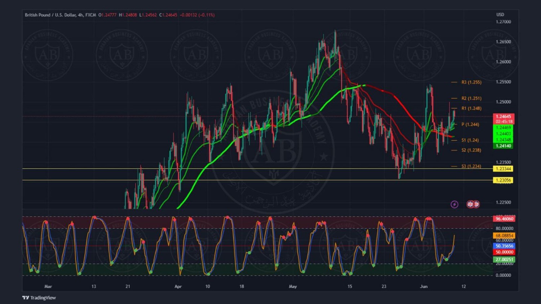Click the R2 (1.251) pivot label
541x304 pixels.
(471, 98)
